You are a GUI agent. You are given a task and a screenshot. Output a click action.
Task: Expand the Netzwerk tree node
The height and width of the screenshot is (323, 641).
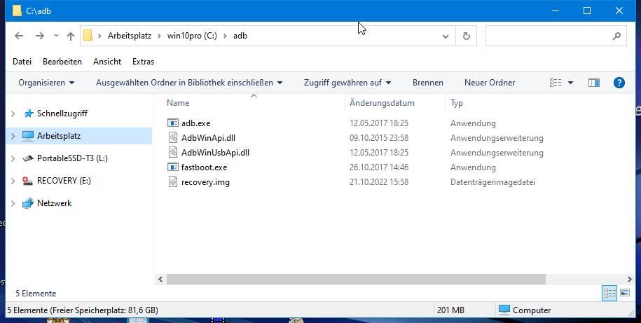(13, 203)
